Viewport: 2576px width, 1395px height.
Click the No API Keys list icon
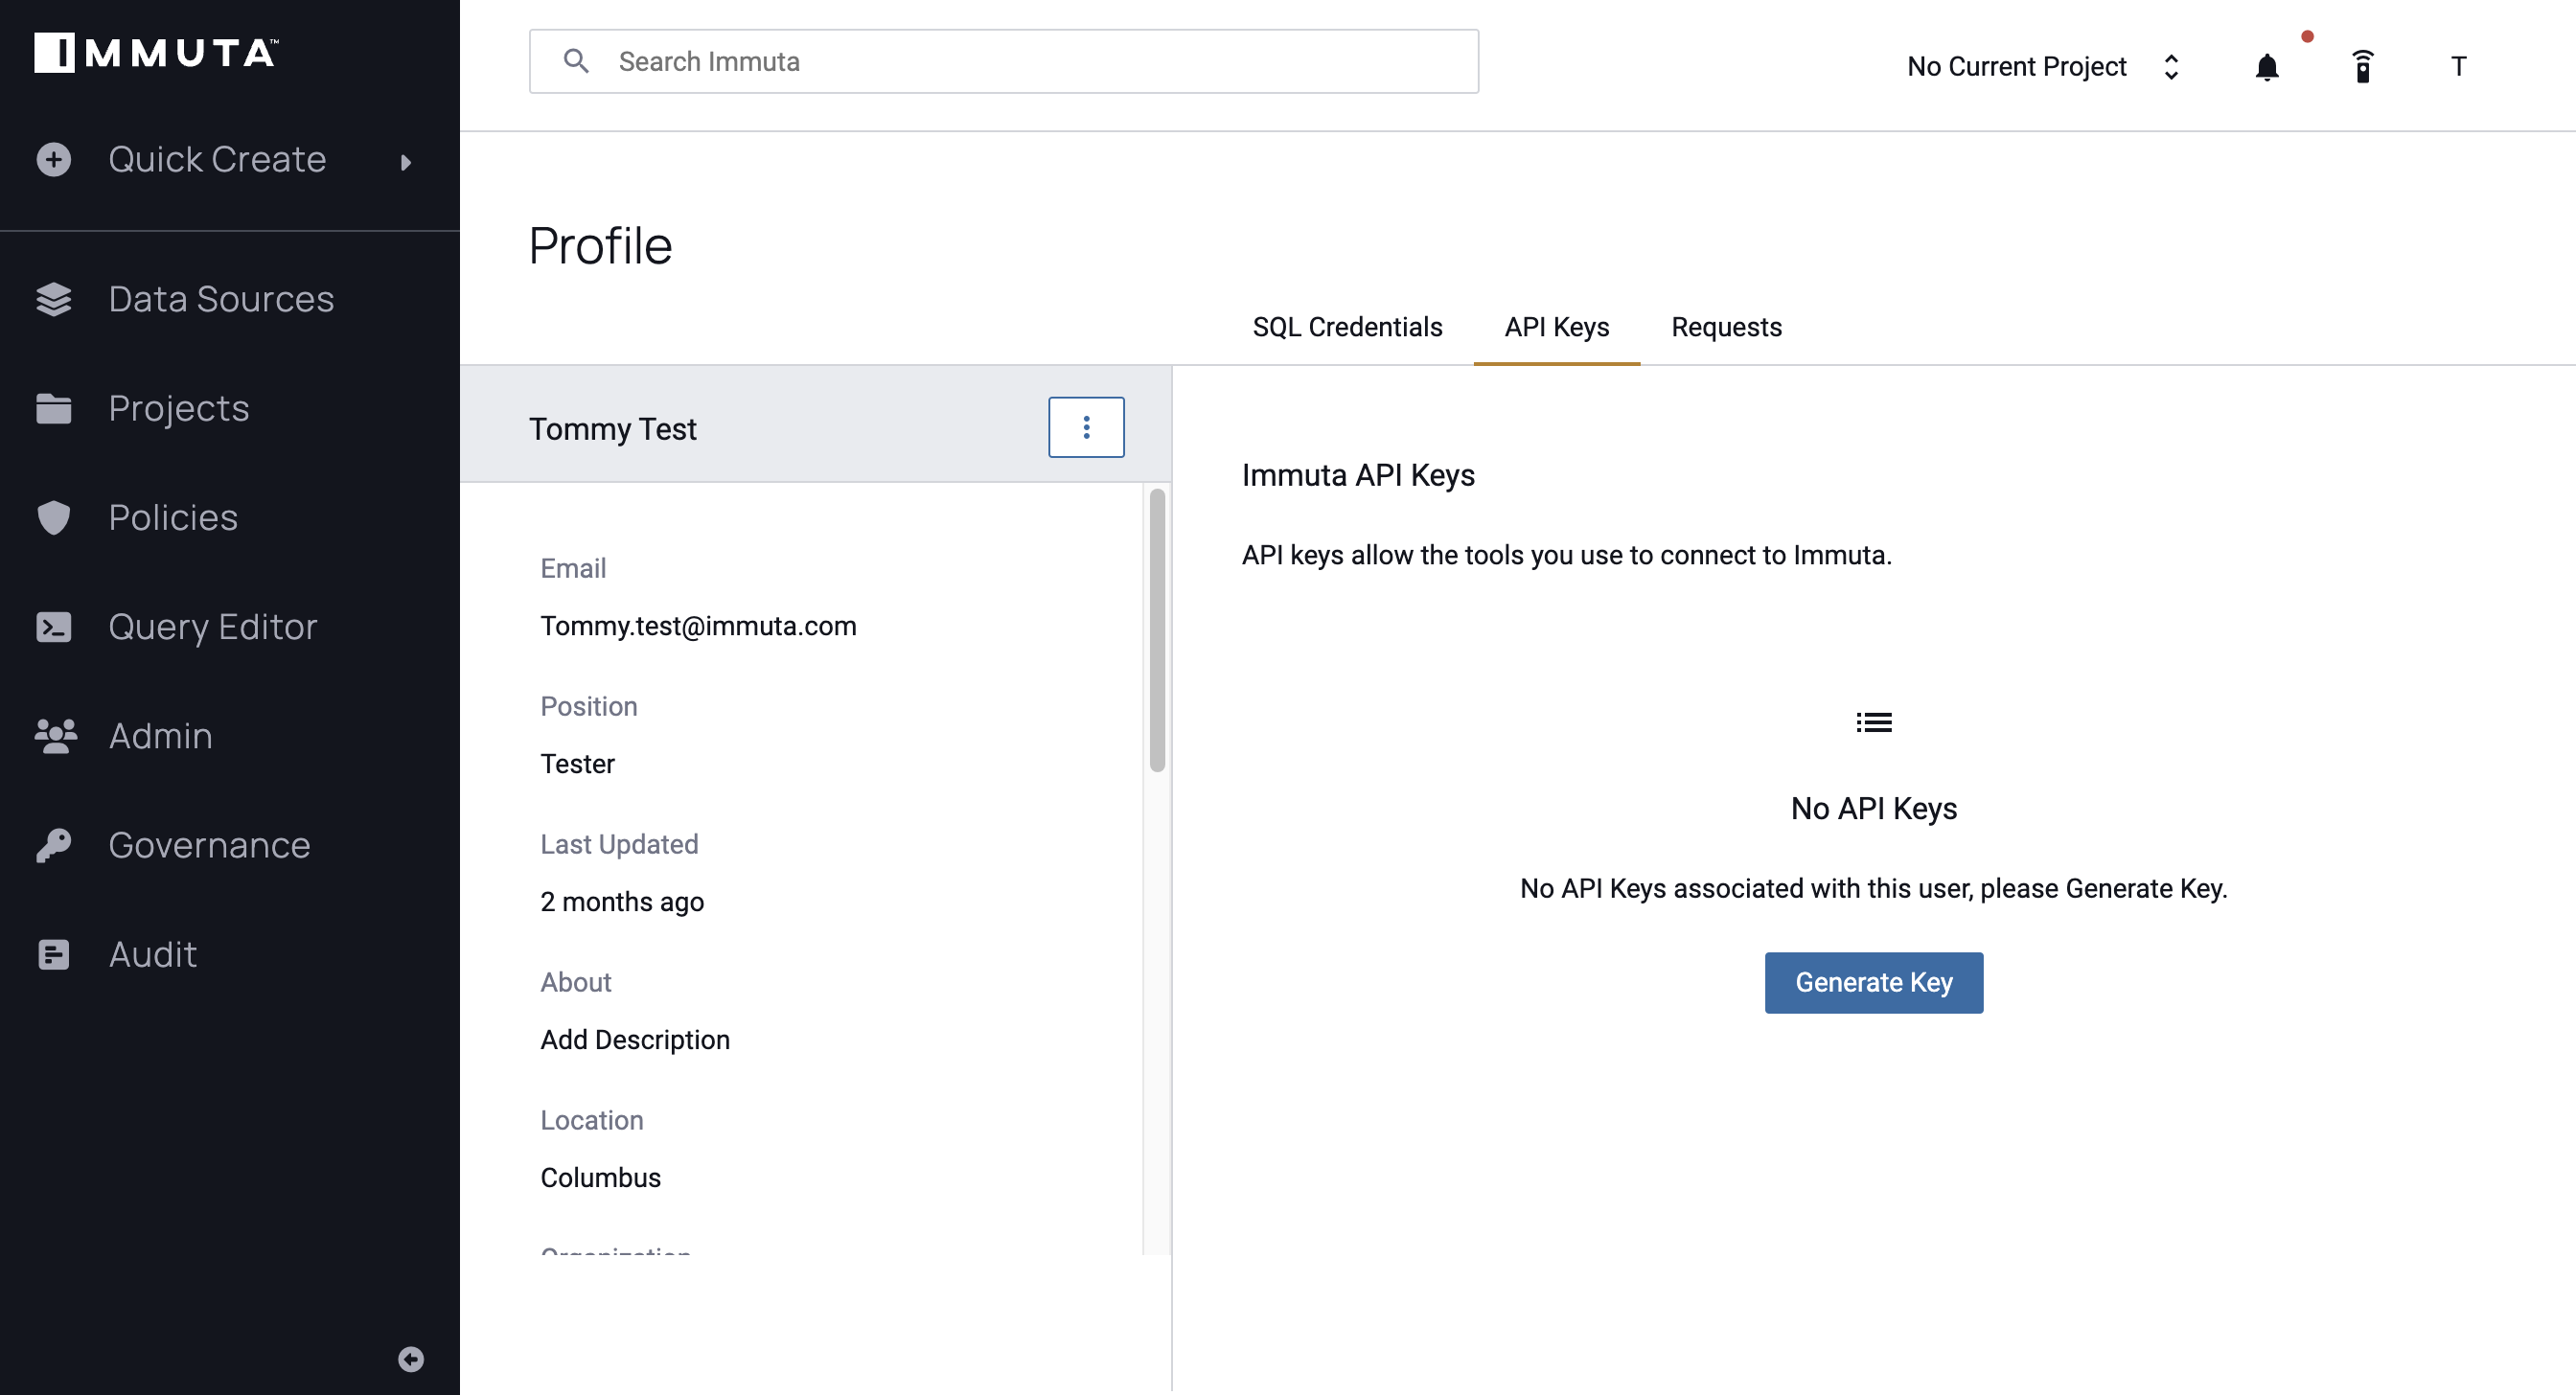[1874, 722]
